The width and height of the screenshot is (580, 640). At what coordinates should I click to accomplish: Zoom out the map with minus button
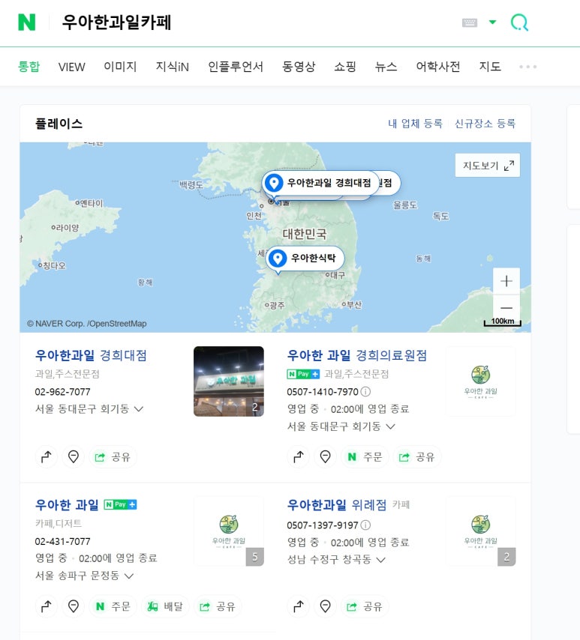point(506,308)
